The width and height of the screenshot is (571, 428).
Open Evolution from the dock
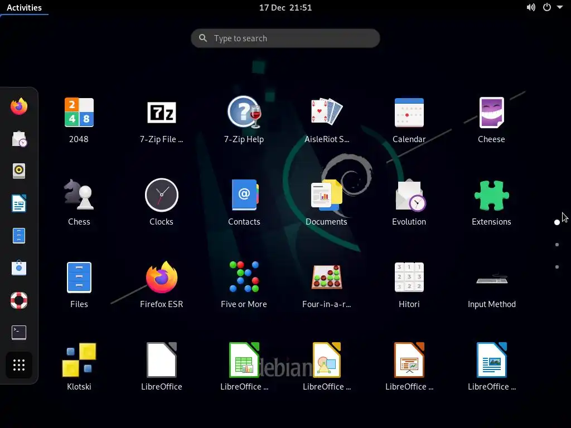[19, 139]
